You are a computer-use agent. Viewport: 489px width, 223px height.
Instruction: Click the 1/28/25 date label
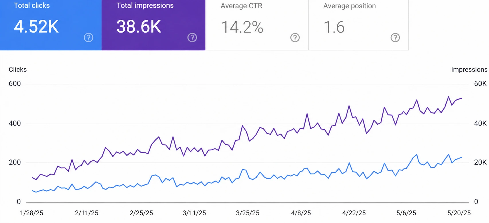point(32,213)
